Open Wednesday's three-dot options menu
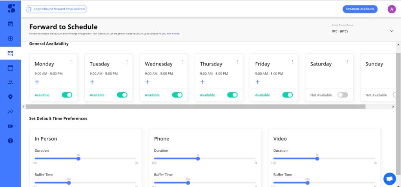The height and width of the screenshot is (187, 401). pos(182,62)
